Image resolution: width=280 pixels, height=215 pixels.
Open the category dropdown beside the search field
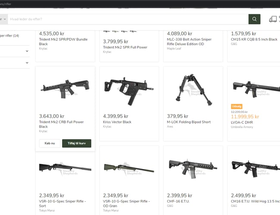point(3,19)
